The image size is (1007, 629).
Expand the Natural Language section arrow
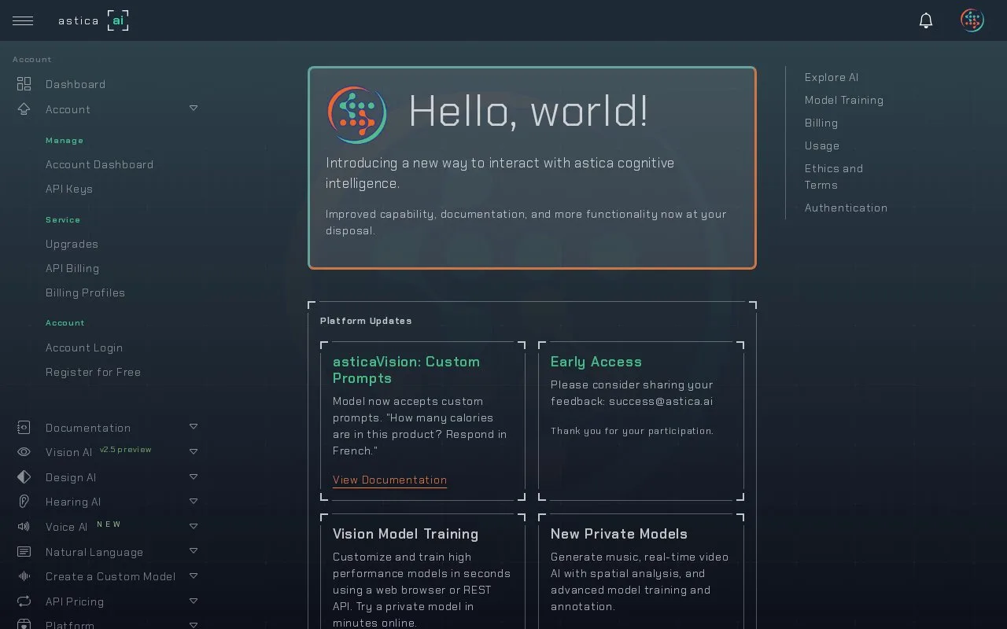pyautogui.click(x=194, y=551)
